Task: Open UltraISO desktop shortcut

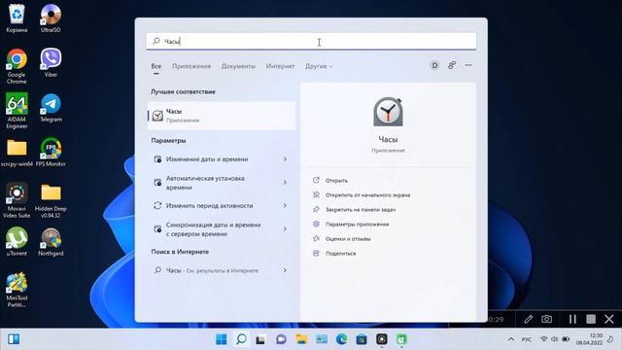Action: click(x=51, y=18)
